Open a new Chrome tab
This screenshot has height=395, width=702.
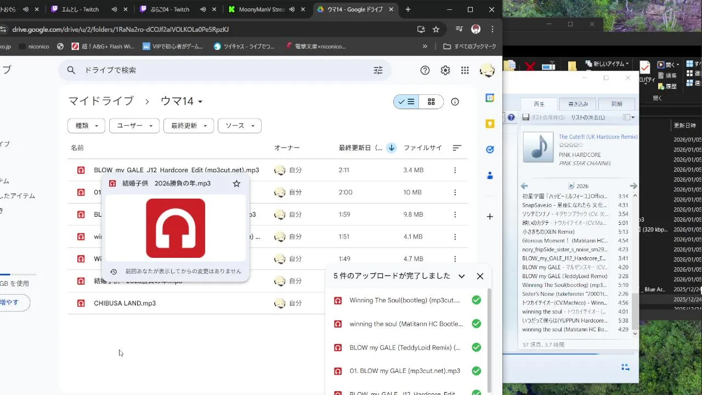(x=407, y=9)
